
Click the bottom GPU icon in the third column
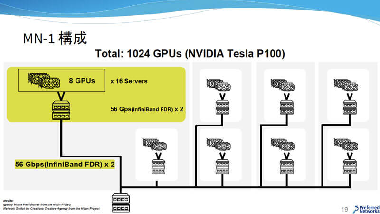(x=283, y=145)
